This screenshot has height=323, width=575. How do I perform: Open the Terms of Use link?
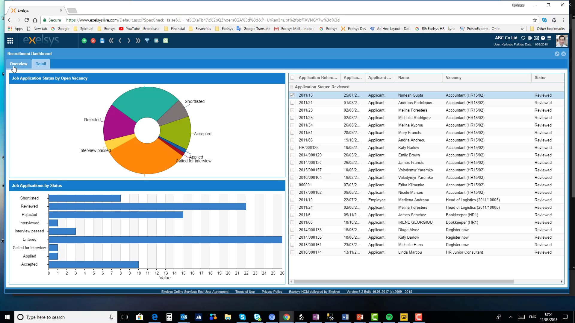click(245, 292)
